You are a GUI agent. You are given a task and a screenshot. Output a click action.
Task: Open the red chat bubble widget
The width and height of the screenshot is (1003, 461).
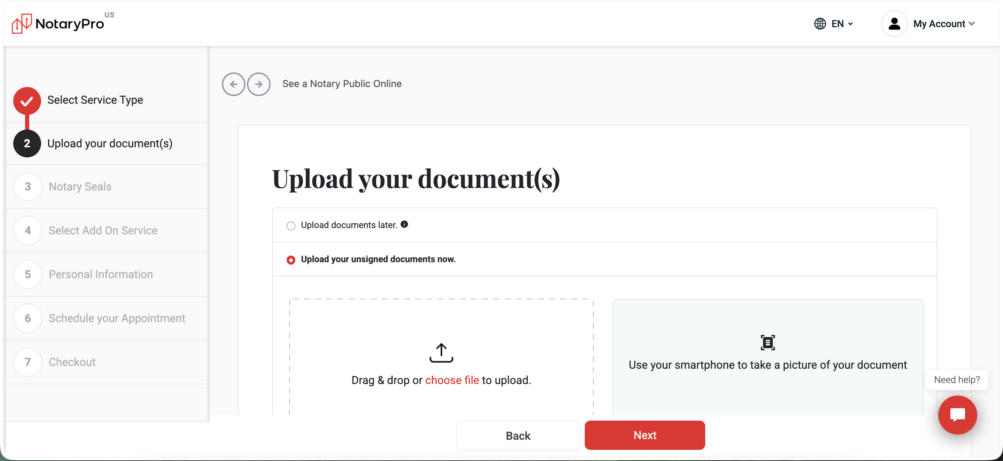pos(957,415)
